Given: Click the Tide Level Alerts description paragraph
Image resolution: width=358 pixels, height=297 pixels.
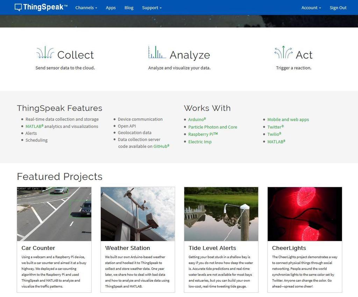Looking at the screenshot, I should pyautogui.click(x=221, y=271).
